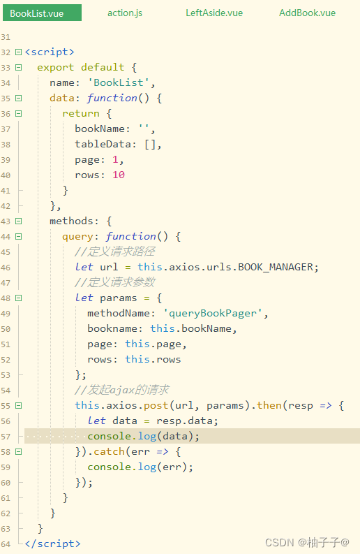Collapse the return block fold on line 36
The width and height of the screenshot is (360, 554).
point(19,114)
